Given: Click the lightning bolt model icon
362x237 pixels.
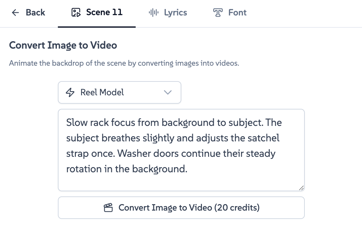Looking at the screenshot, I should (x=70, y=92).
